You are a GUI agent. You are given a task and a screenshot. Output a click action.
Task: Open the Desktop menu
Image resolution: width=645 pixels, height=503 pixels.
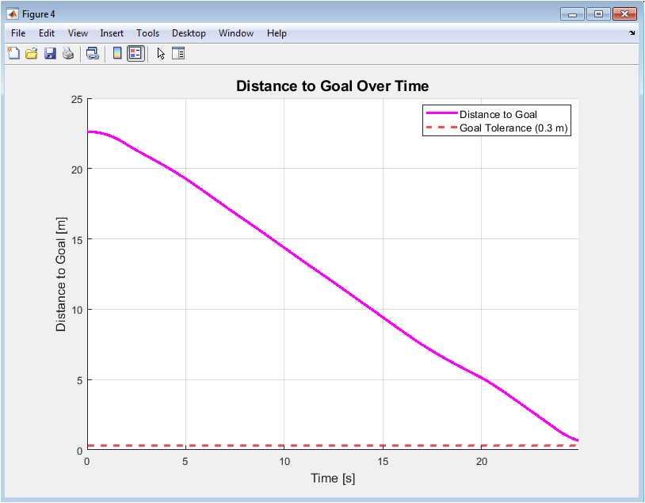coord(189,33)
